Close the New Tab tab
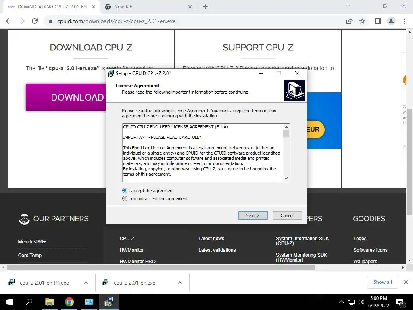Image resolution: width=413 pixels, height=310 pixels. (190, 7)
